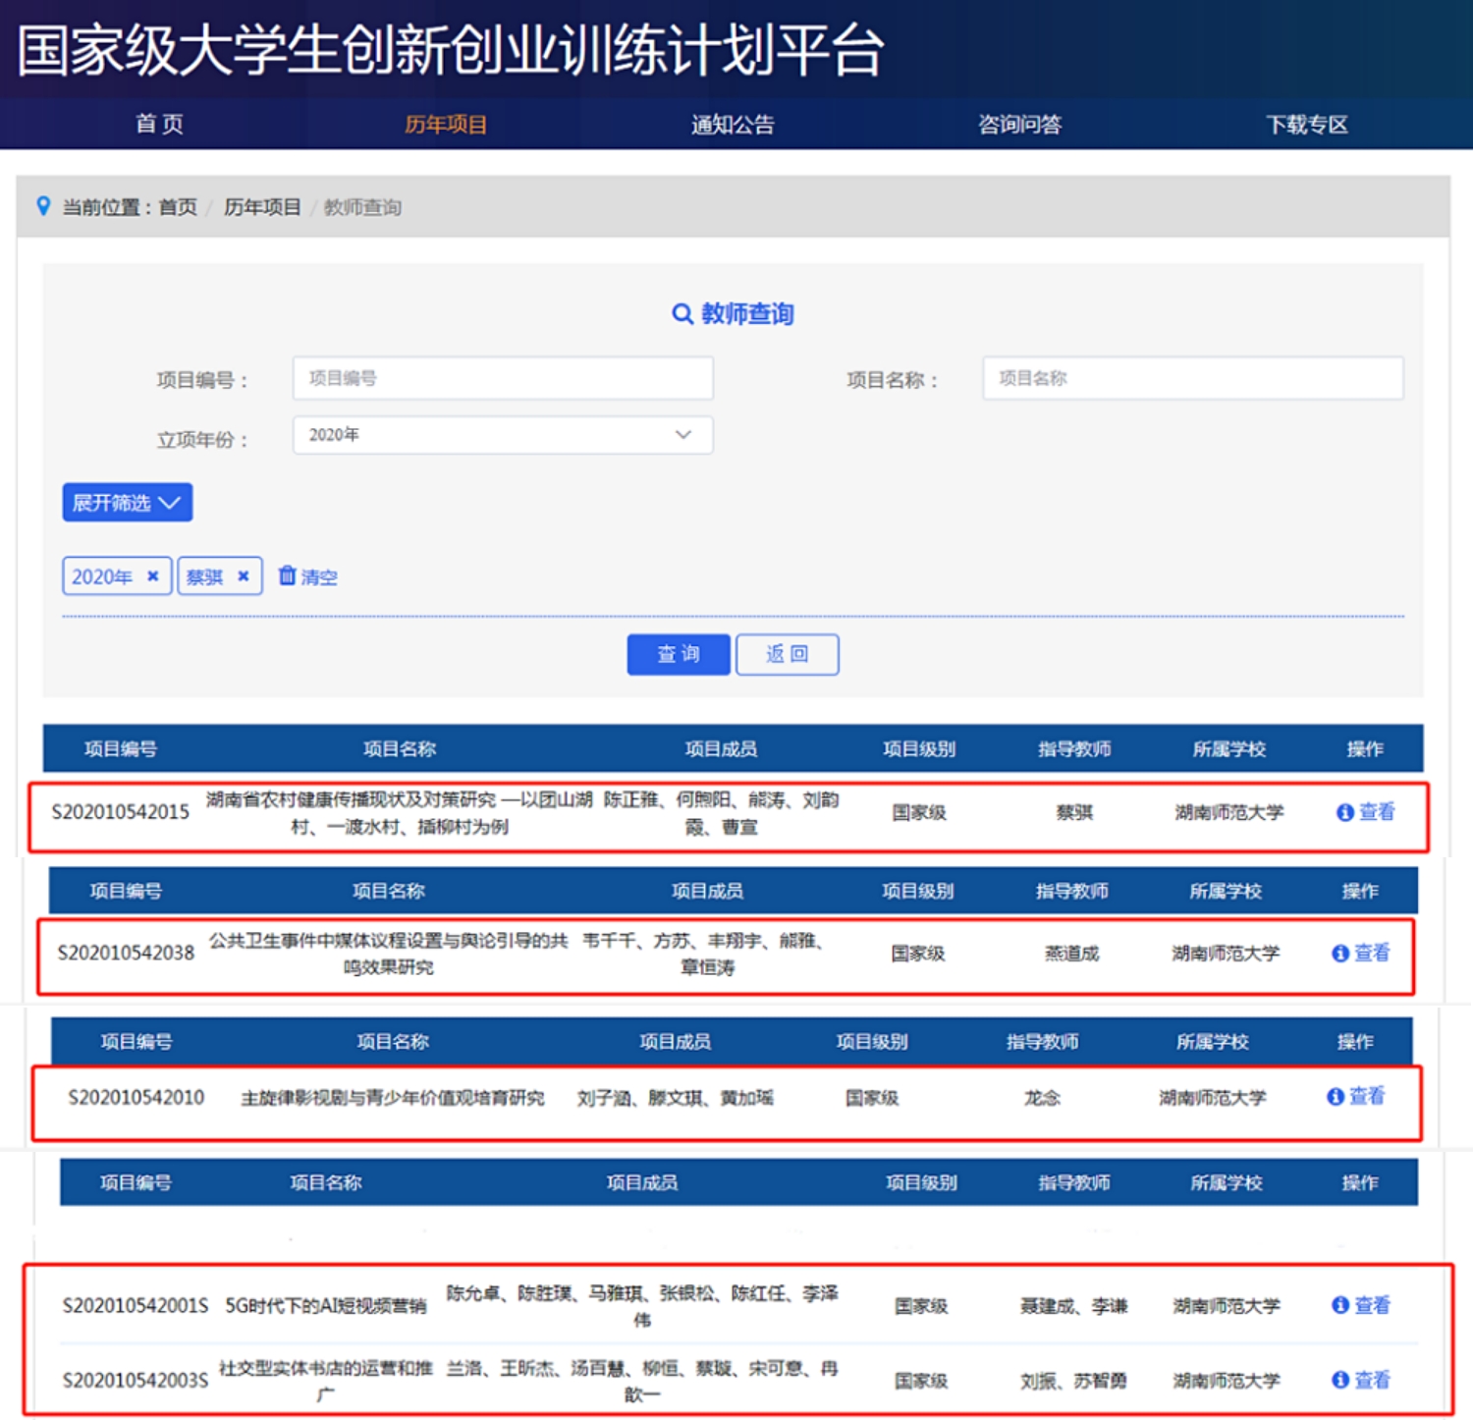View details of project S202010542001S

pos(1361,1305)
